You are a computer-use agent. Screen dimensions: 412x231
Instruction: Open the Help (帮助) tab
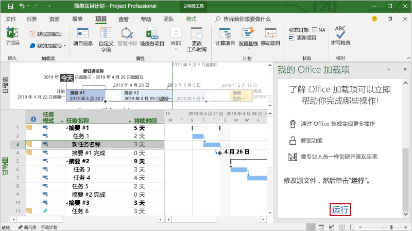click(x=146, y=19)
